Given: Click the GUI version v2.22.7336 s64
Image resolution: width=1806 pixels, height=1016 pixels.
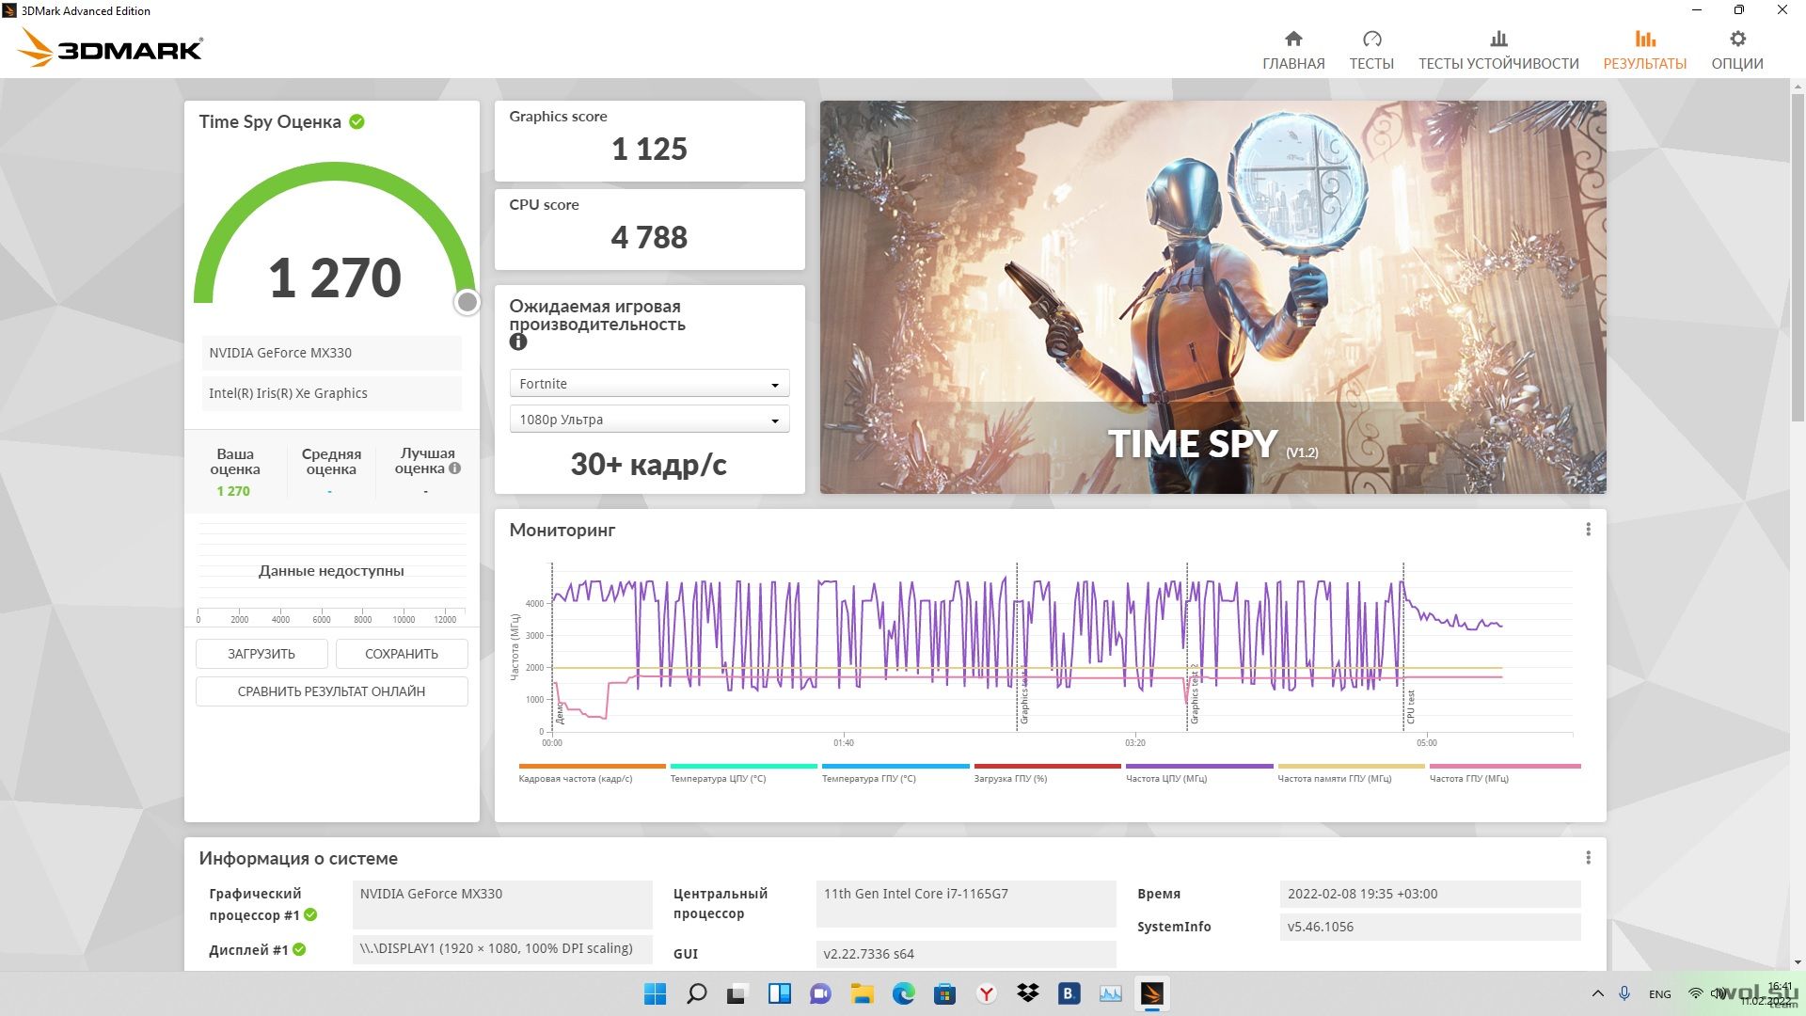Looking at the screenshot, I should [966, 954].
